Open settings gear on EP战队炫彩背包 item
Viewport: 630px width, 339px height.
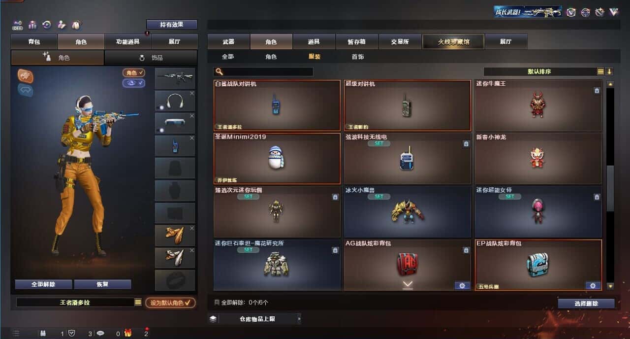pos(593,285)
